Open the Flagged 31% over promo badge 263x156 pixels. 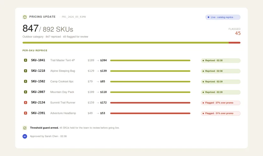pyautogui.click(x=220, y=113)
